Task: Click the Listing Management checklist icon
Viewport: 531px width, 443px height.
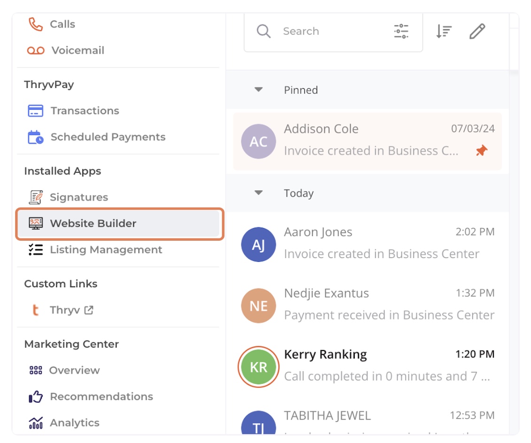Action: click(x=36, y=250)
